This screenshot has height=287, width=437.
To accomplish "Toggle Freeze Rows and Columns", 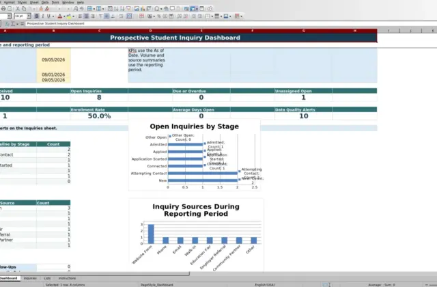I will click(x=193, y=9).
